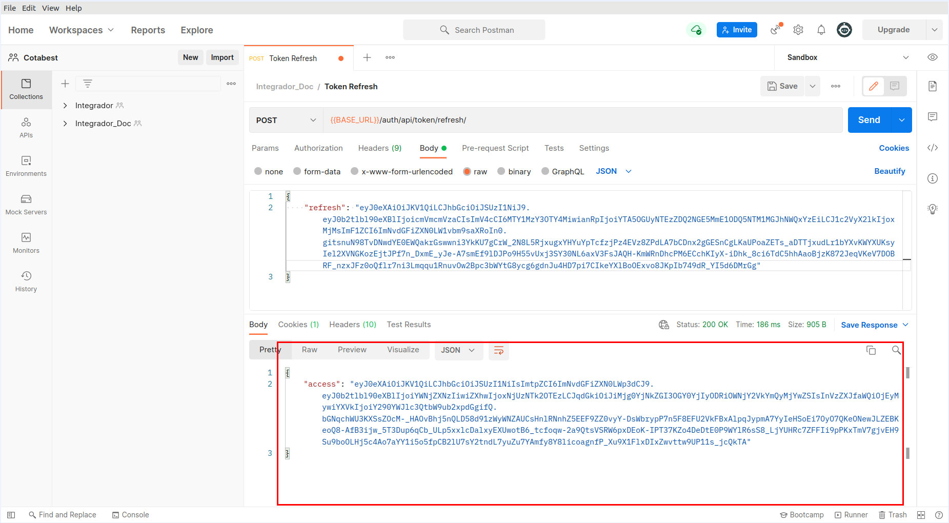Open the help icon in status bar
Viewport: 949px width, 523px height.
coord(939,515)
